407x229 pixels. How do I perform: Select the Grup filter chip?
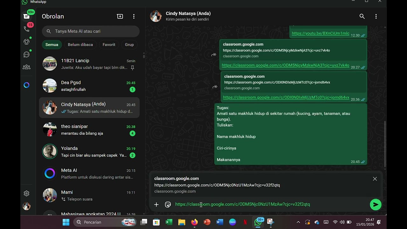click(x=129, y=45)
